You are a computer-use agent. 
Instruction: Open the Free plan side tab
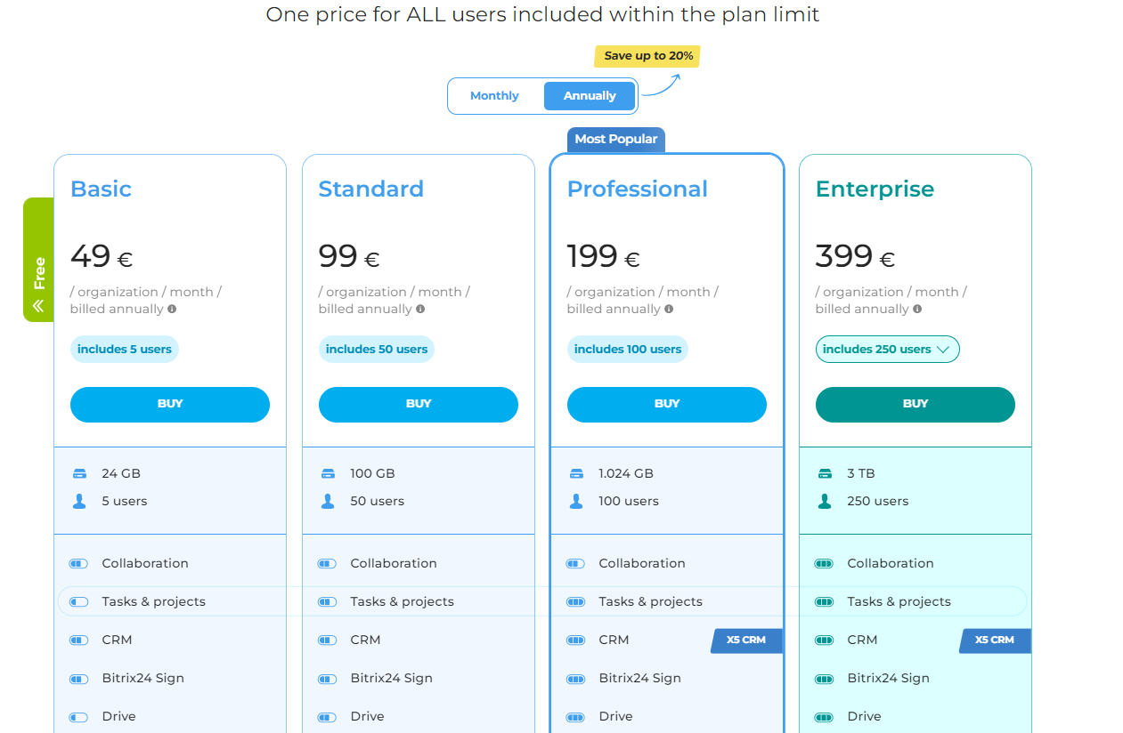(x=38, y=260)
